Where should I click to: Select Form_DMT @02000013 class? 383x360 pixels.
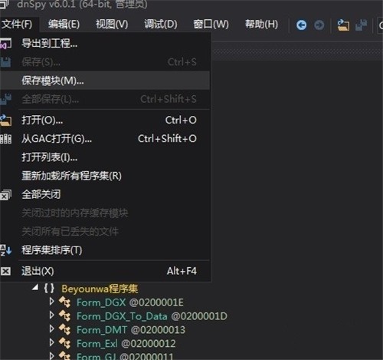[x=131, y=330]
